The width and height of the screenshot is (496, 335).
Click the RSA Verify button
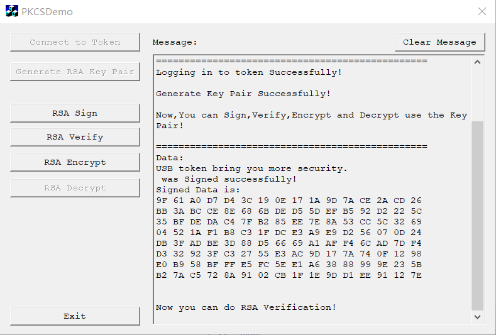click(x=75, y=137)
